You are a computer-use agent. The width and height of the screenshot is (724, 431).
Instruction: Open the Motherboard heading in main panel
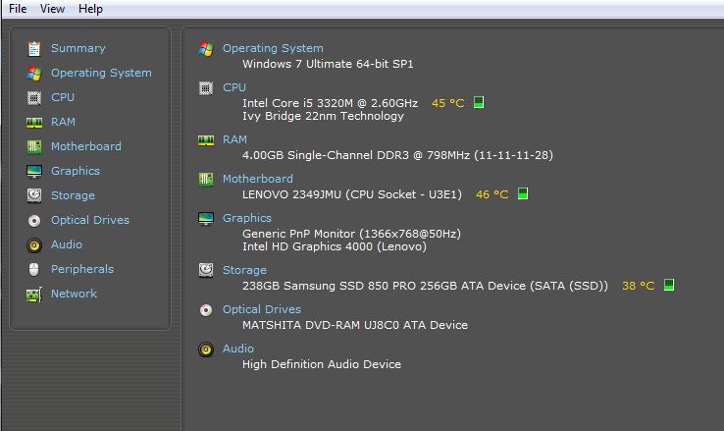[257, 179]
